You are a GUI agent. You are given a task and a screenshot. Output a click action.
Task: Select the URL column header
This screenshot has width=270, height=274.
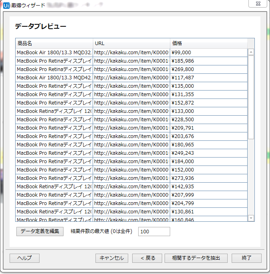pos(131,43)
